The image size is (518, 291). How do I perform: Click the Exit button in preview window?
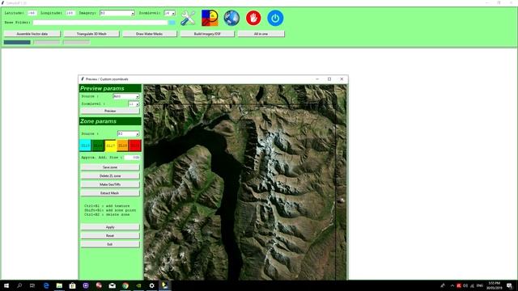point(110,244)
